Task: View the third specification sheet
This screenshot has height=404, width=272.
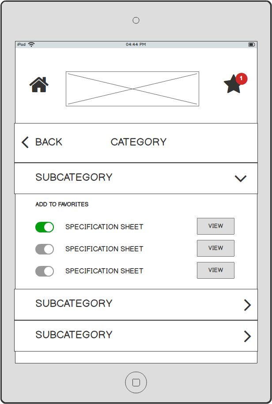Action: point(216,270)
